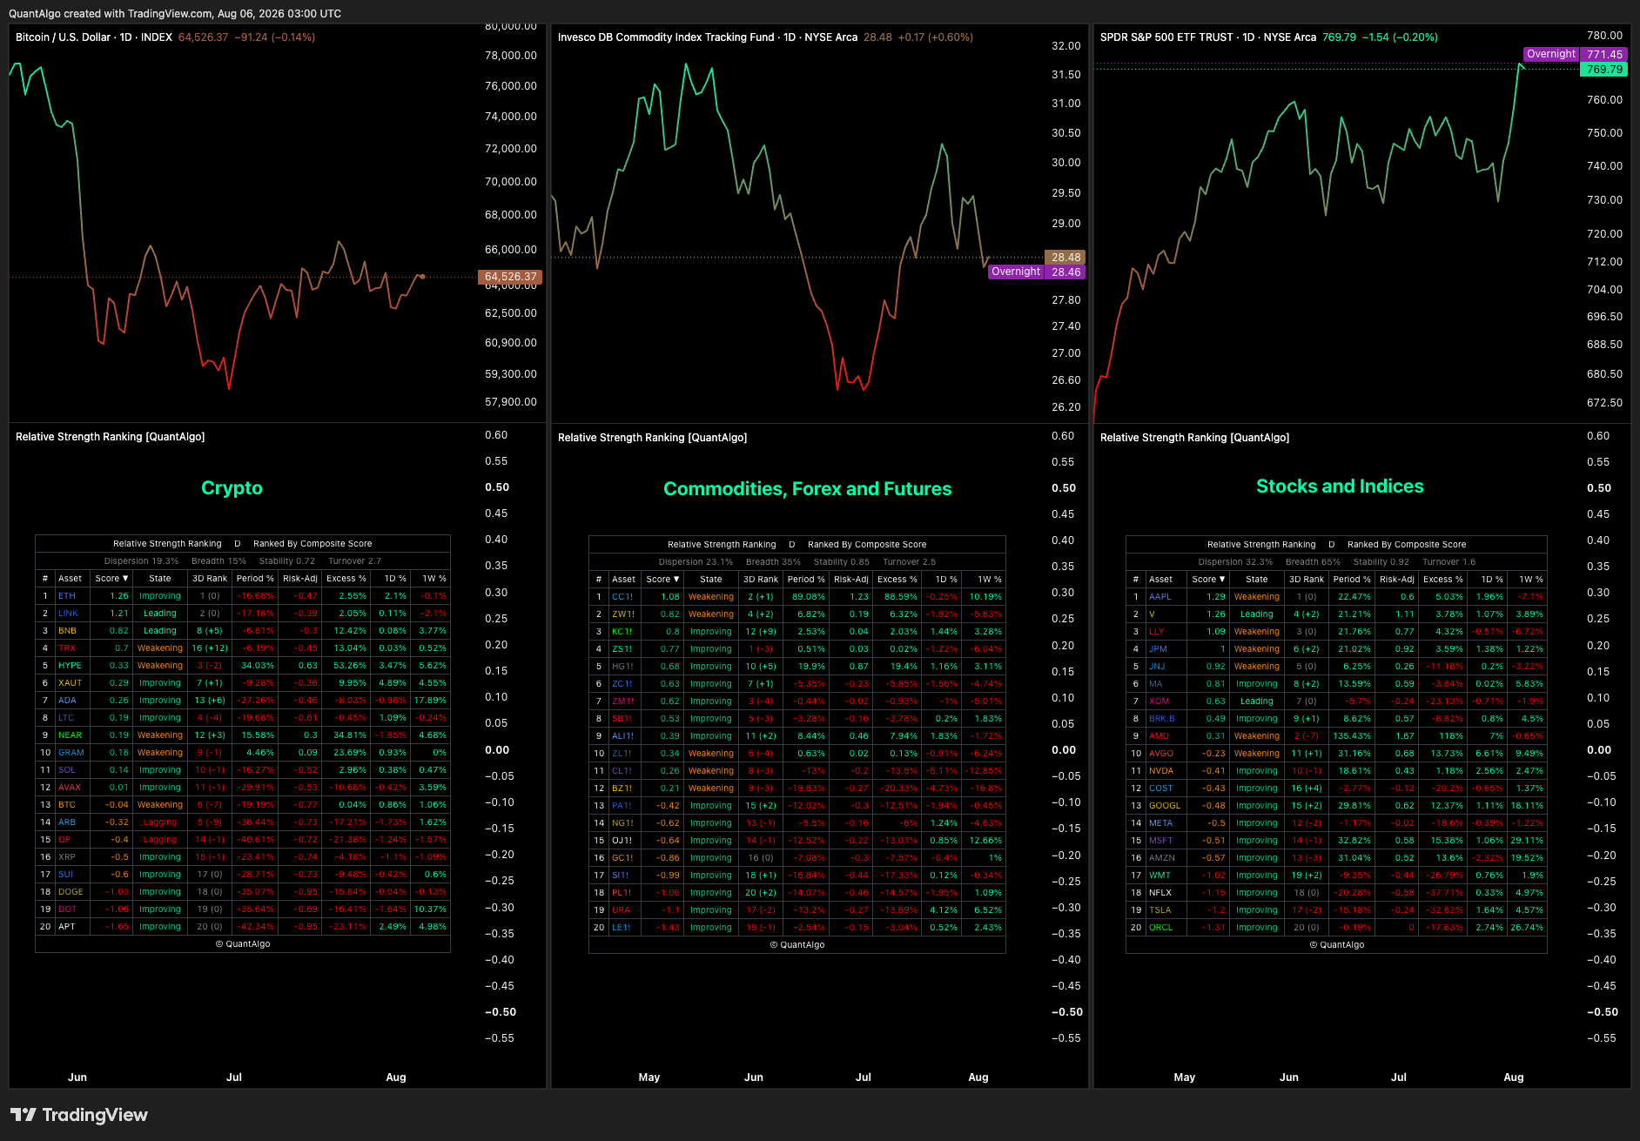This screenshot has width=1640, height=1141.
Task: Click BTC asset in Crypto table
Action: tap(67, 805)
